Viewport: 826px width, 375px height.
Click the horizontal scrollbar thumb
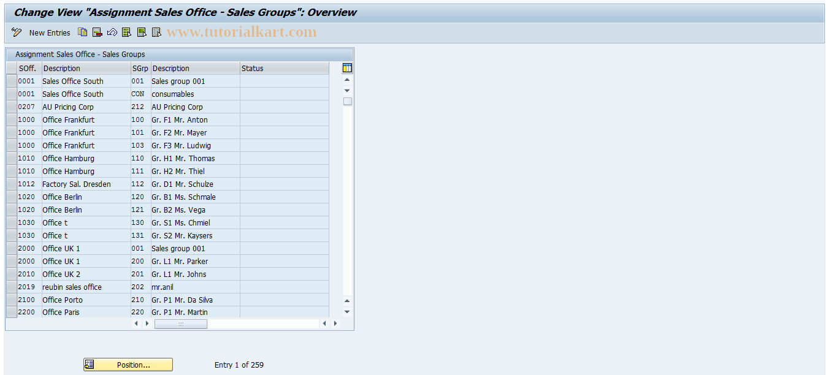tap(181, 324)
